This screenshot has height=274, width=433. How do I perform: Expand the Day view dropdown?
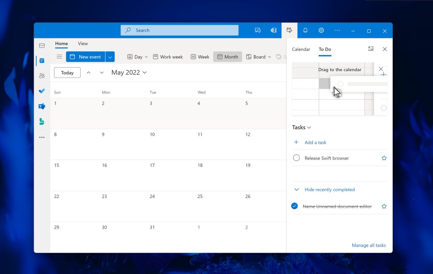tap(146, 57)
